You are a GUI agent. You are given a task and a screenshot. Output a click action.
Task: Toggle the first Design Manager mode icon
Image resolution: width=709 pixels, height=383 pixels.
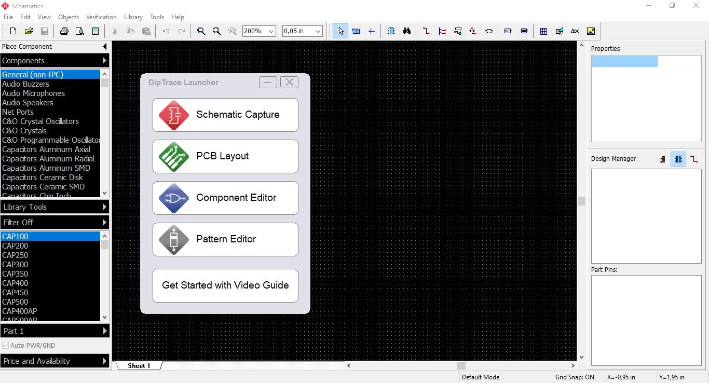click(663, 159)
